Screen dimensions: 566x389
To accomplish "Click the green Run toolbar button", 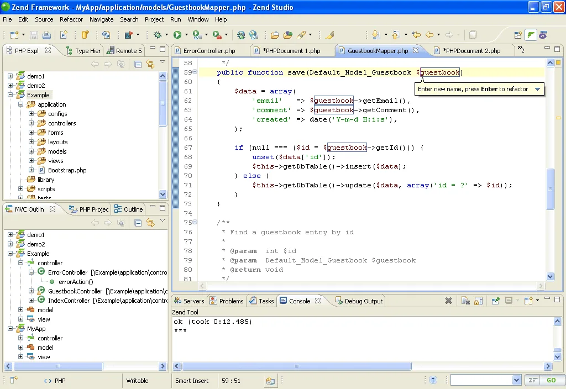I will [177, 35].
